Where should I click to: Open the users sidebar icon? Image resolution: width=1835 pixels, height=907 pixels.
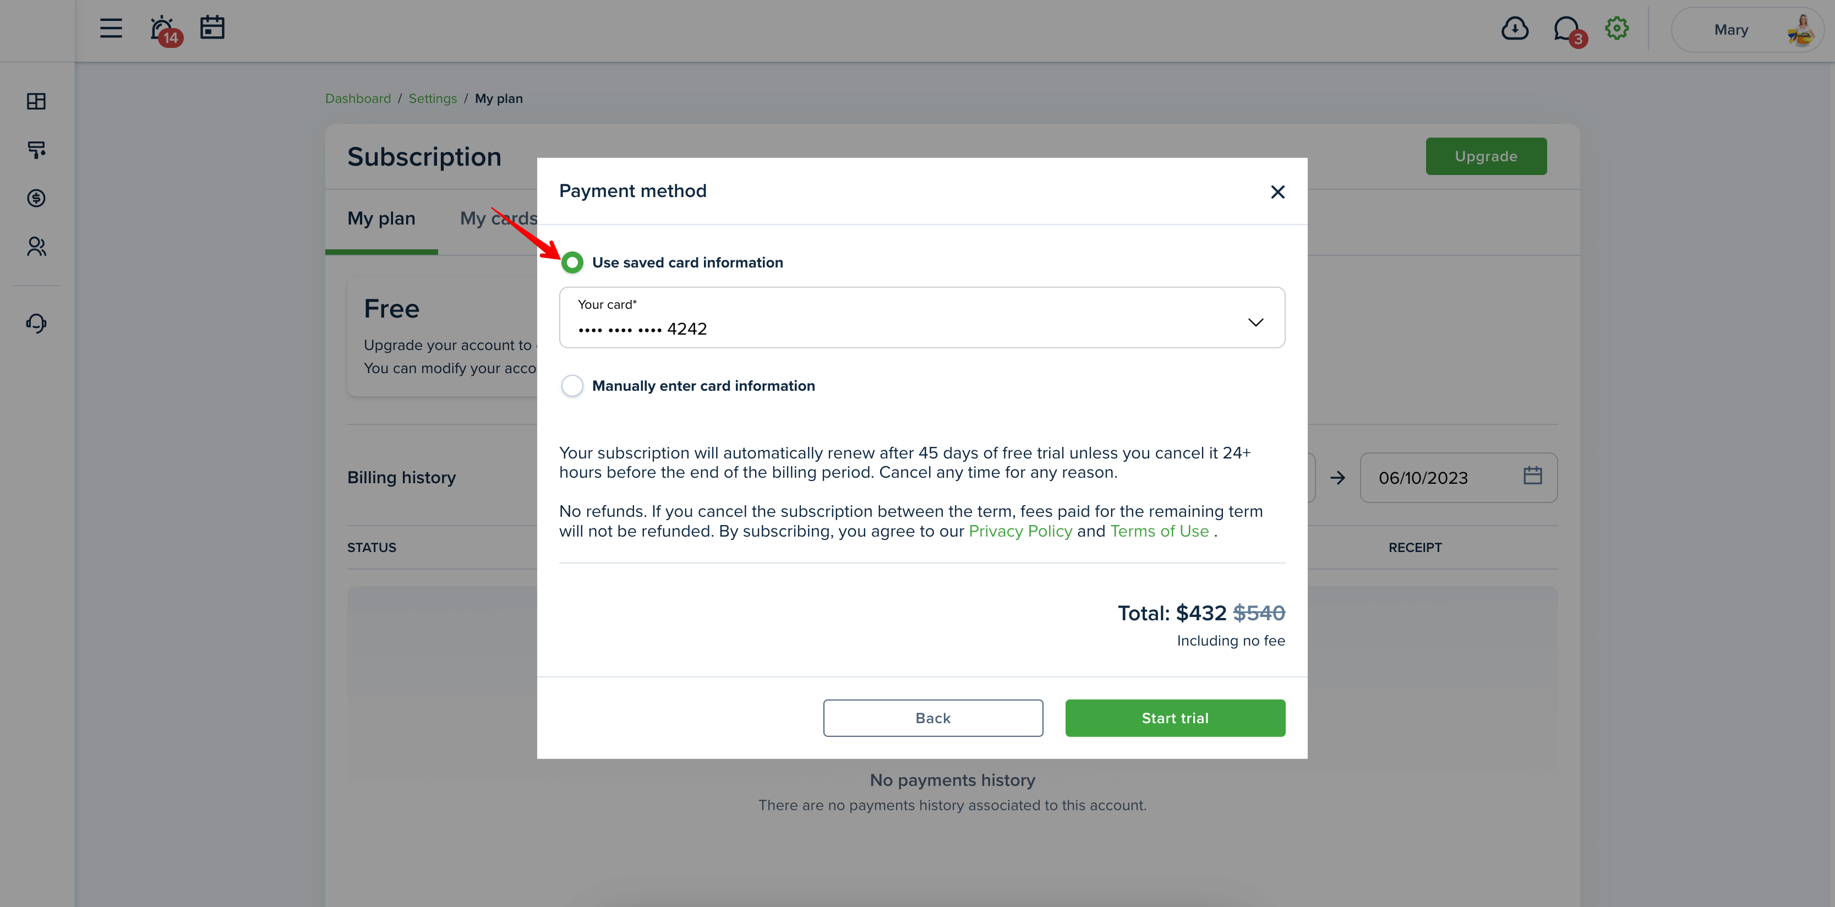coord(36,247)
